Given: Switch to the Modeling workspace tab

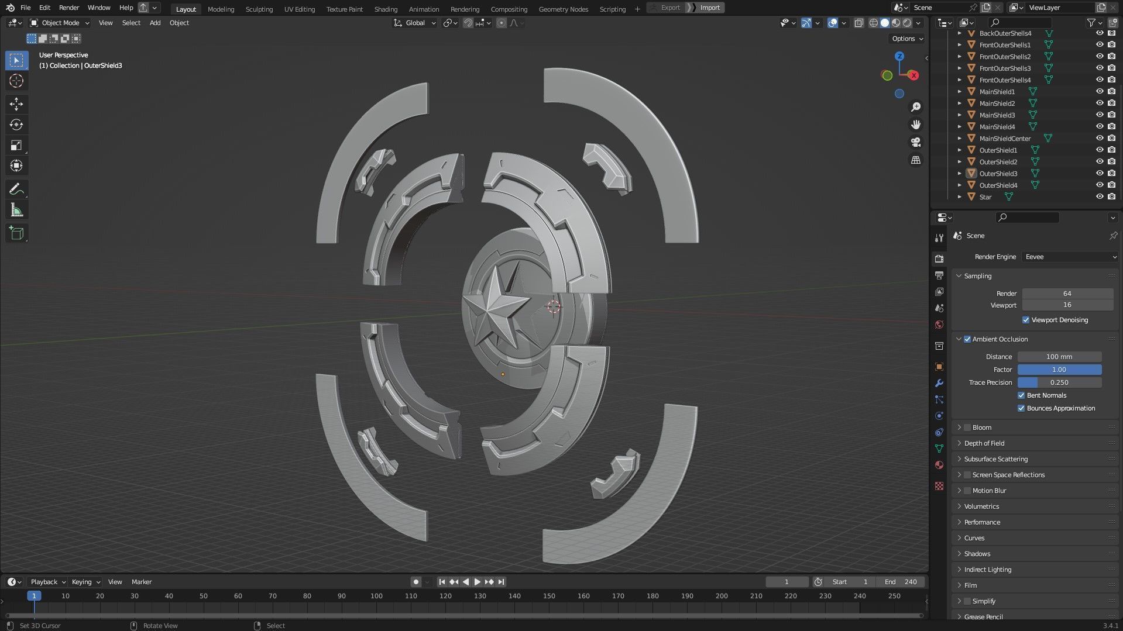Looking at the screenshot, I should (x=221, y=9).
